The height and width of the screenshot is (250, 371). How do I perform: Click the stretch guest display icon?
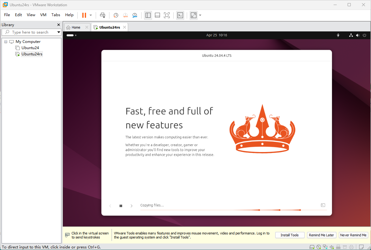point(194,15)
